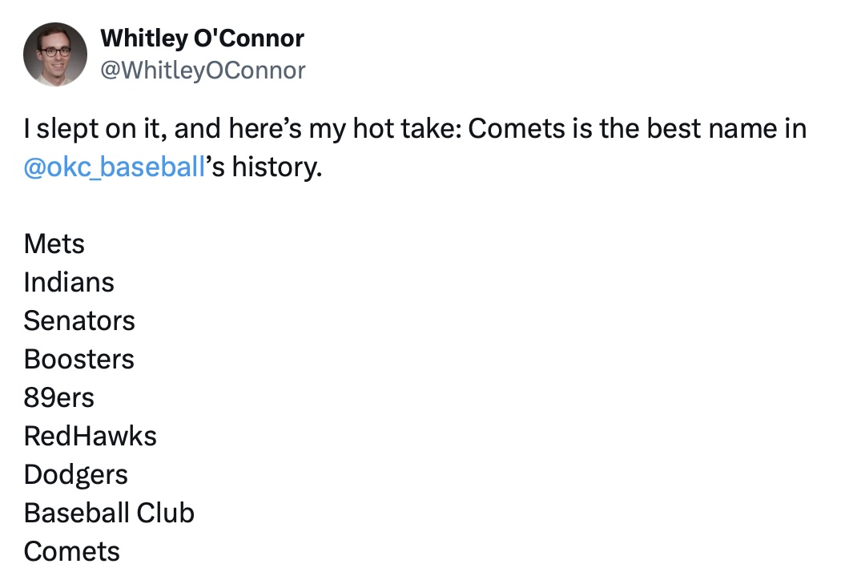This screenshot has height=580, width=841.
Task: Select the "Baseball Club" entry
Action: (x=109, y=513)
